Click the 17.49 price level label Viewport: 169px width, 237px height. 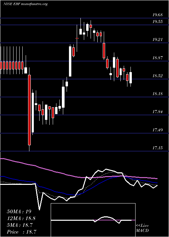coord(158,130)
